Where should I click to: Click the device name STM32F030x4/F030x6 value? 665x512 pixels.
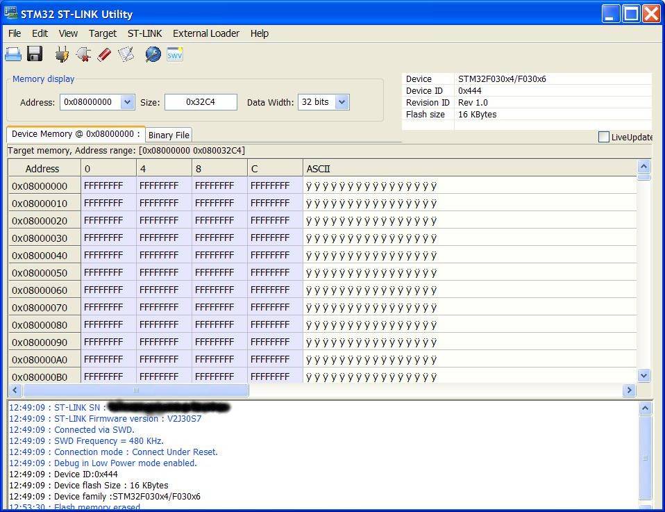coord(502,79)
